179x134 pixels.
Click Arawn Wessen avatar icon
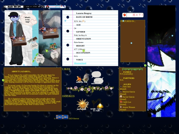point(121,107)
